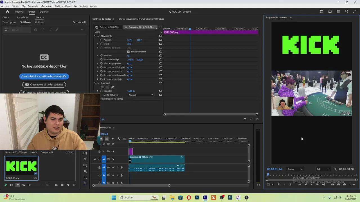Image resolution: width=360 pixels, height=202 pixels.
Task: Select the opacity pen mask tool
Action: (112, 87)
